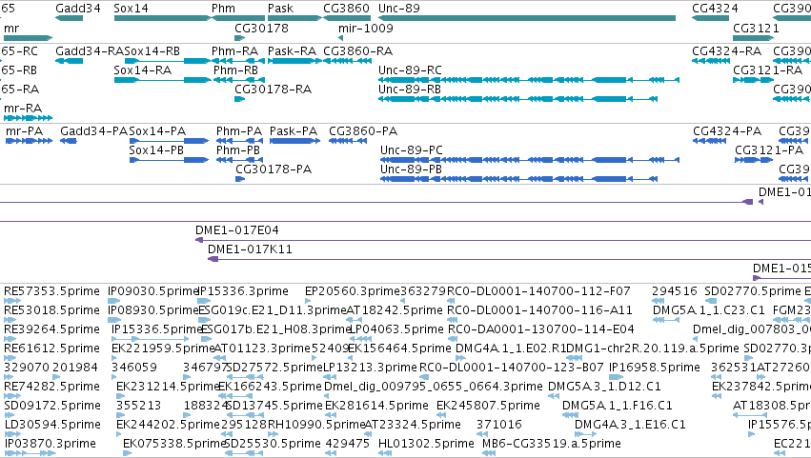The image size is (811, 458).
Task: Select the Sox14 gene feature
Action: coord(162,18)
